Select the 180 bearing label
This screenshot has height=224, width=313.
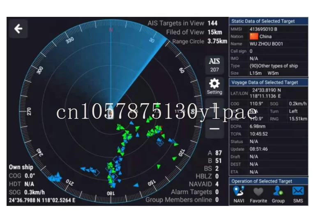pos(110,193)
